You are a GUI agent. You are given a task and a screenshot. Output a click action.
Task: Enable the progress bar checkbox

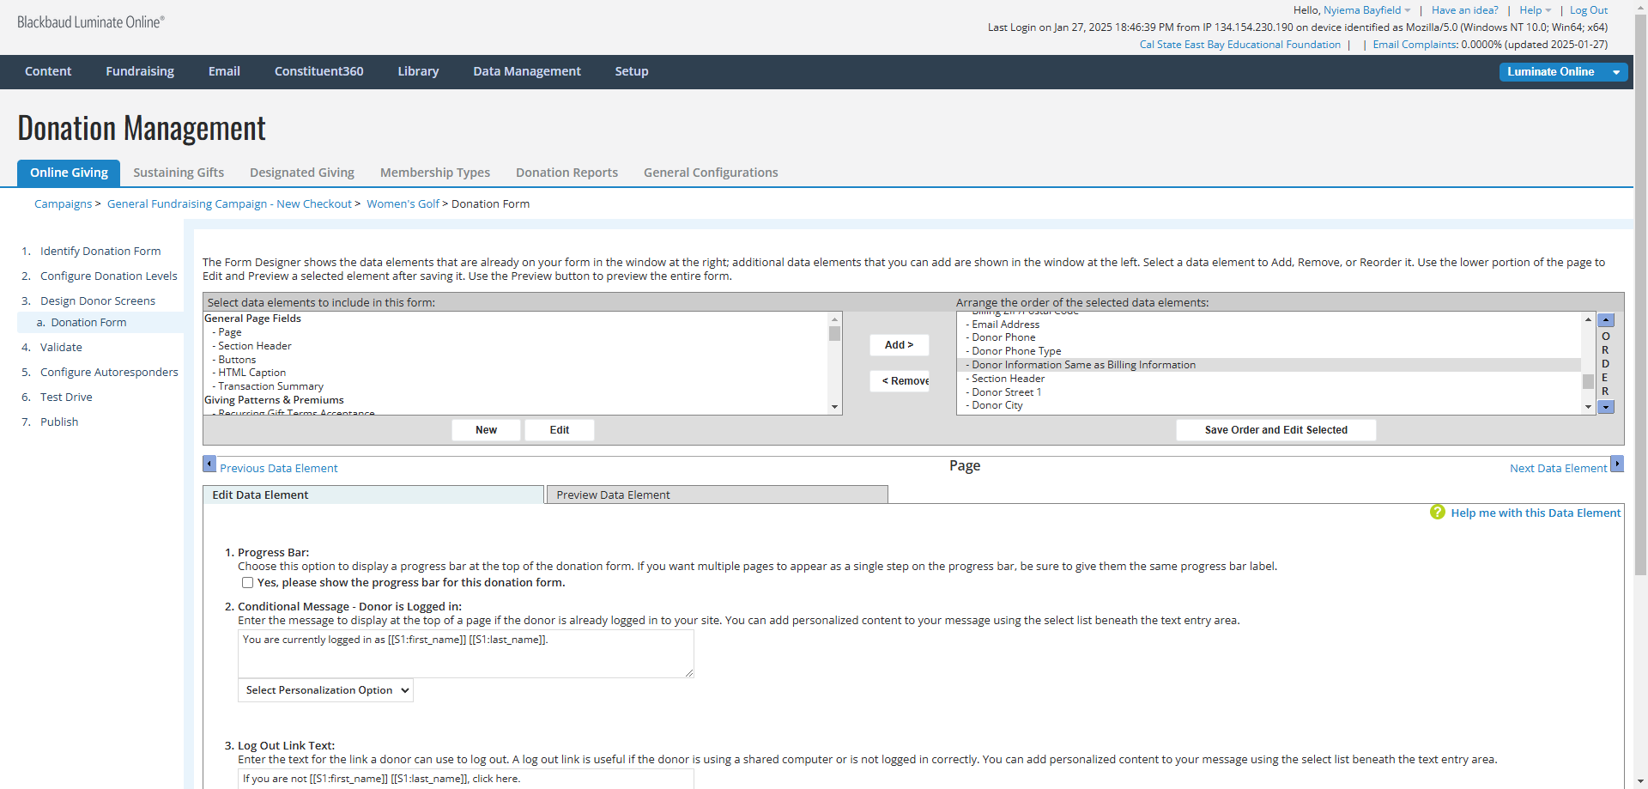pos(247,583)
